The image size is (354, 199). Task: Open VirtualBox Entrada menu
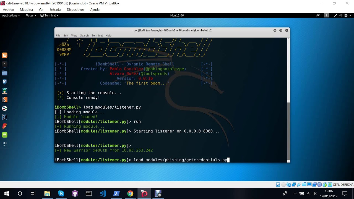(x=55, y=9)
